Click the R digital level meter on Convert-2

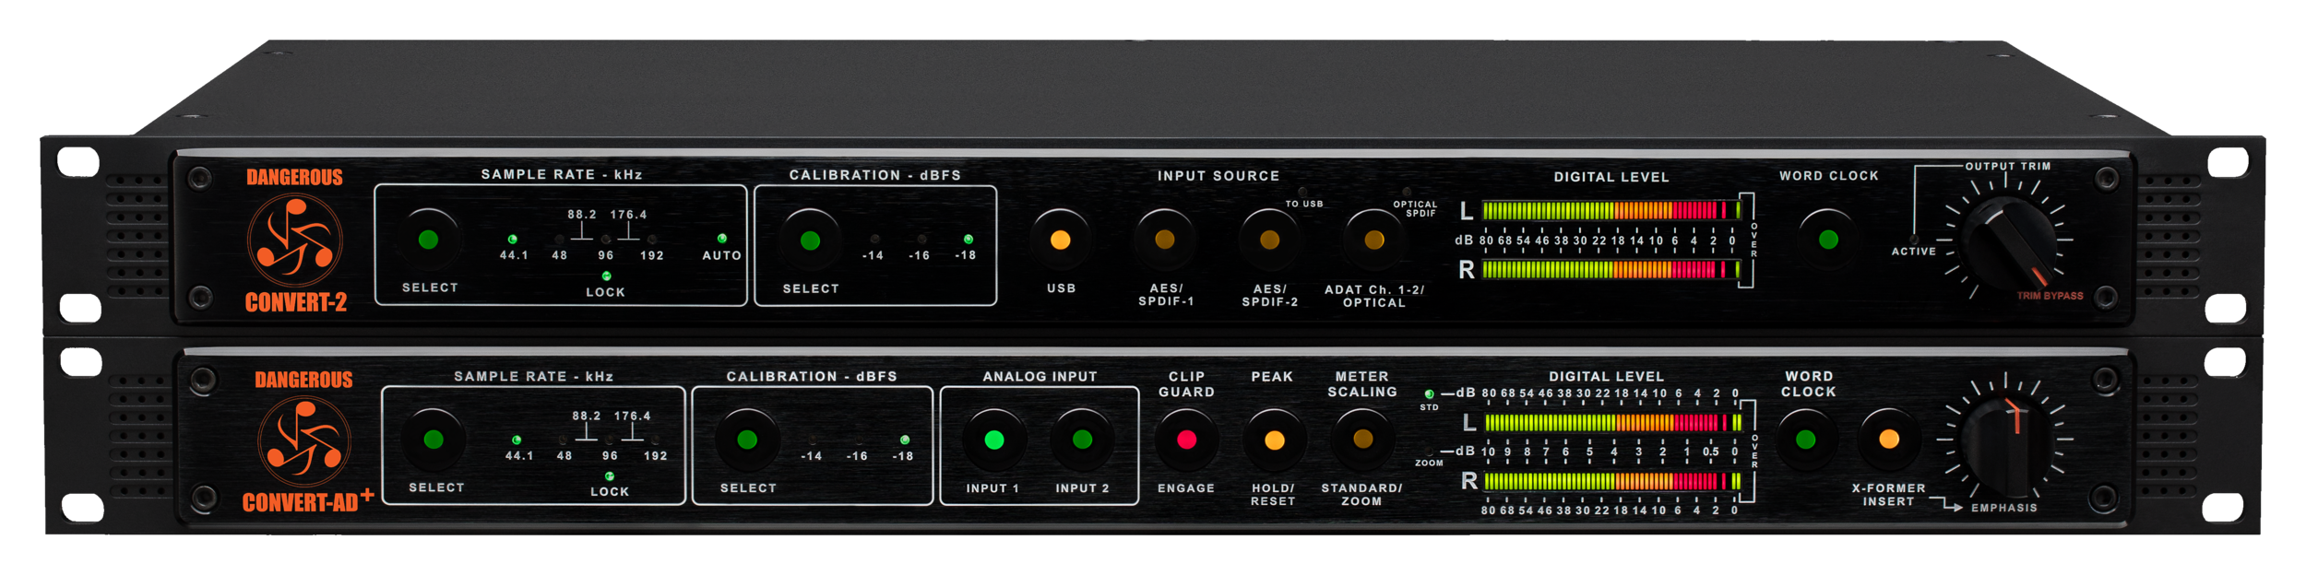tap(1611, 269)
